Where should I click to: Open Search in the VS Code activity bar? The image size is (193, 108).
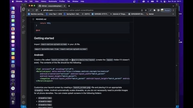[x=24, y=15]
